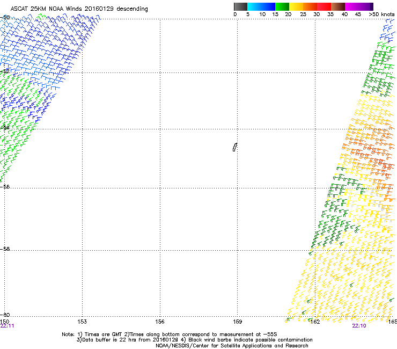Viewport: 397px width, 349px height.
Task: Click the purple time stamp 22:11
Action: click(x=7, y=326)
